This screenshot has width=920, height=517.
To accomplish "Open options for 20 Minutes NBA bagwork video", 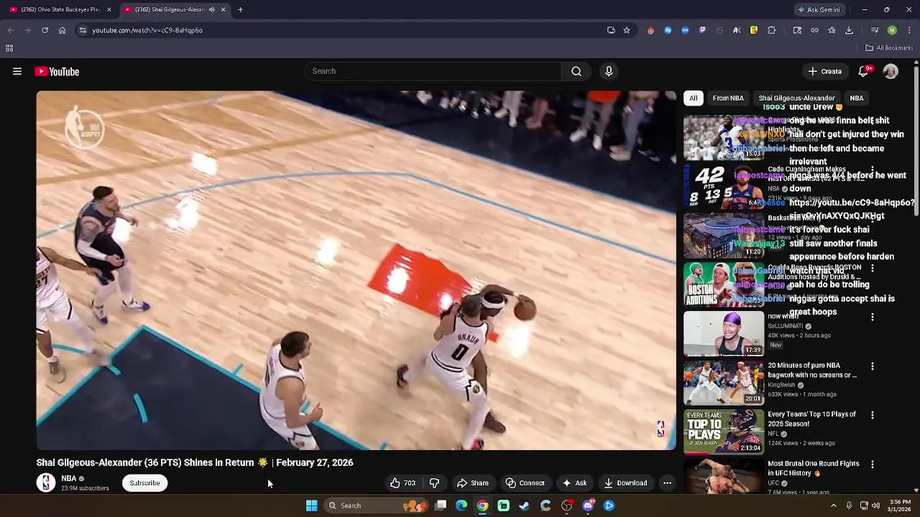I will (873, 366).
